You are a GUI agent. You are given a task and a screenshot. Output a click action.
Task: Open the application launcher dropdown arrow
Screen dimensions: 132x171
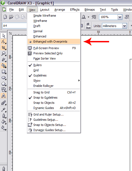coord(88,17)
